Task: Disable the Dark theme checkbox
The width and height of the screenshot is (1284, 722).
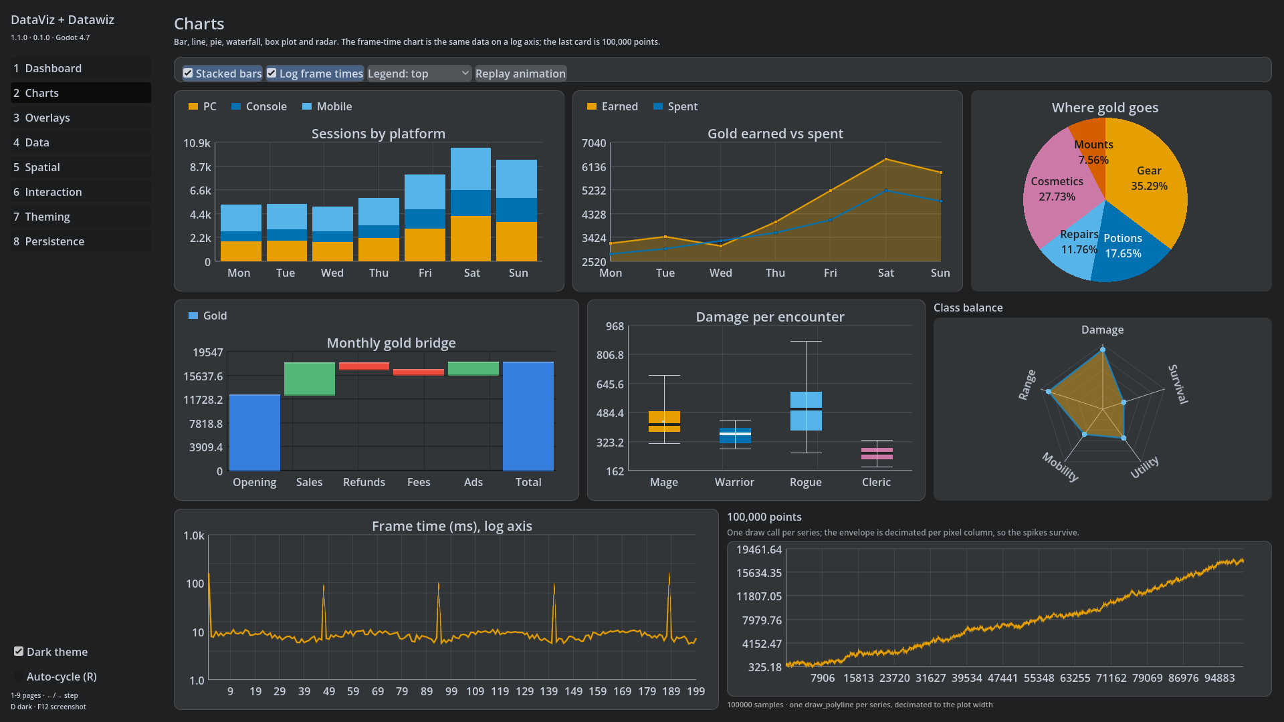Action: [x=51, y=652]
